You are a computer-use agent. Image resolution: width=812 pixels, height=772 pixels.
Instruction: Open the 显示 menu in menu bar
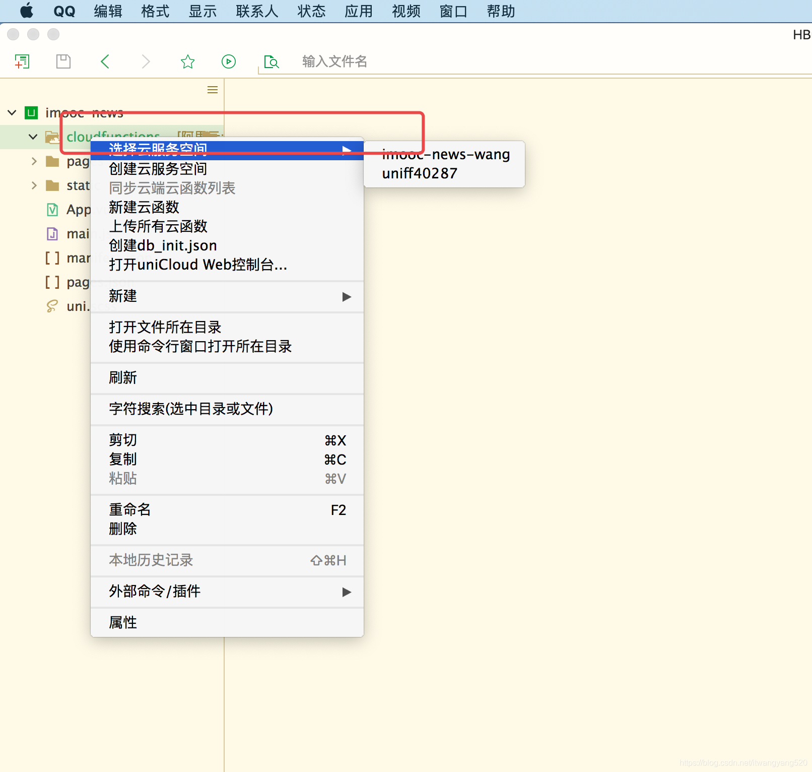(203, 11)
